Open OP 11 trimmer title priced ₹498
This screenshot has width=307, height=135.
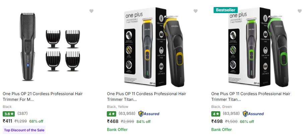[x=251, y=96]
